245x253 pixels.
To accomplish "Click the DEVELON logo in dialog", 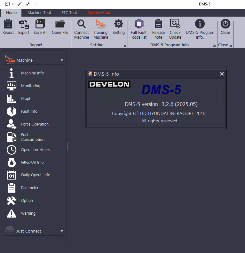I will click(x=109, y=84).
